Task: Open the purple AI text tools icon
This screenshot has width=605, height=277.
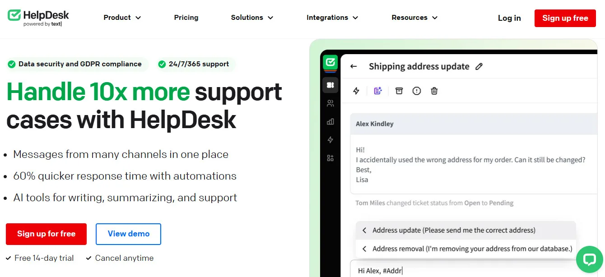Action: tap(377, 91)
